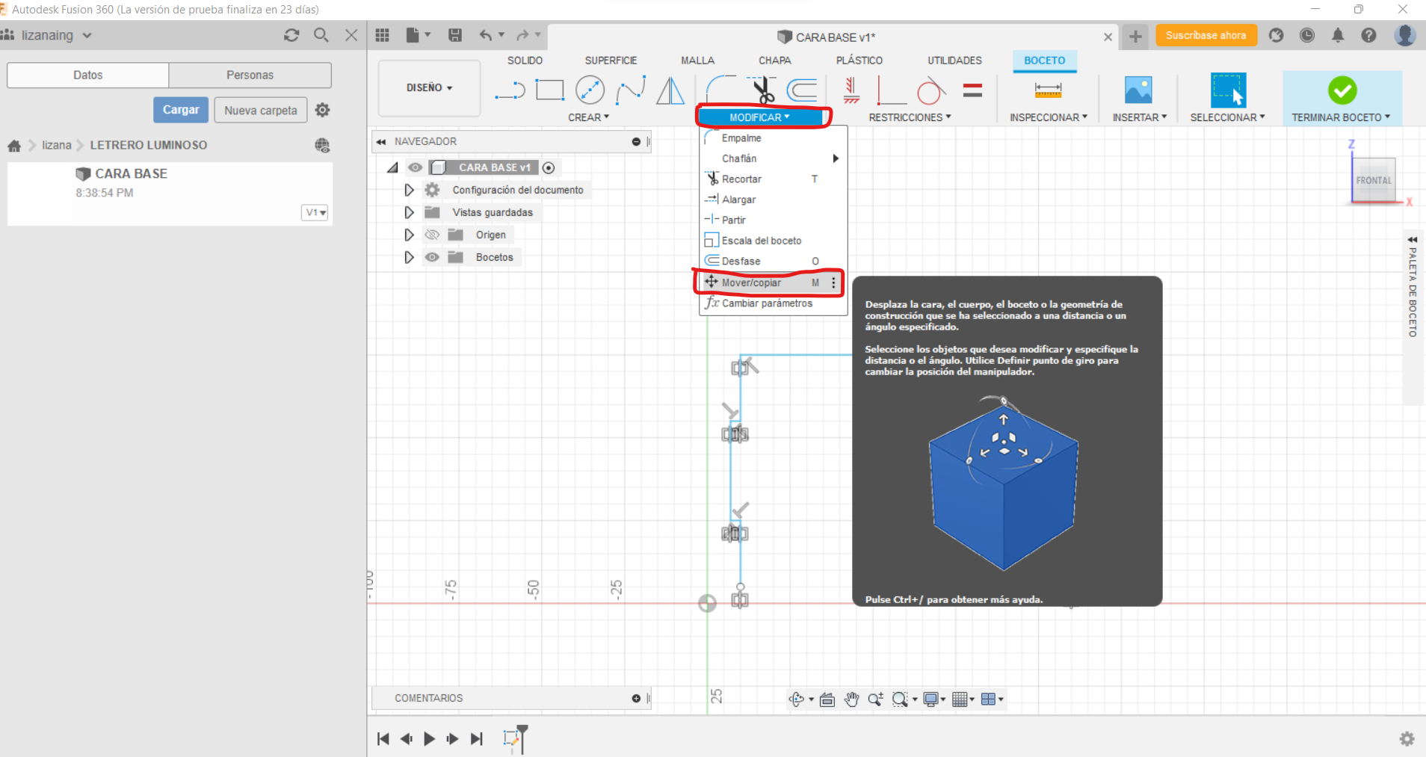Select the Pan hand tool
The width and height of the screenshot is (1426, 757).
[x=851, y=699]
